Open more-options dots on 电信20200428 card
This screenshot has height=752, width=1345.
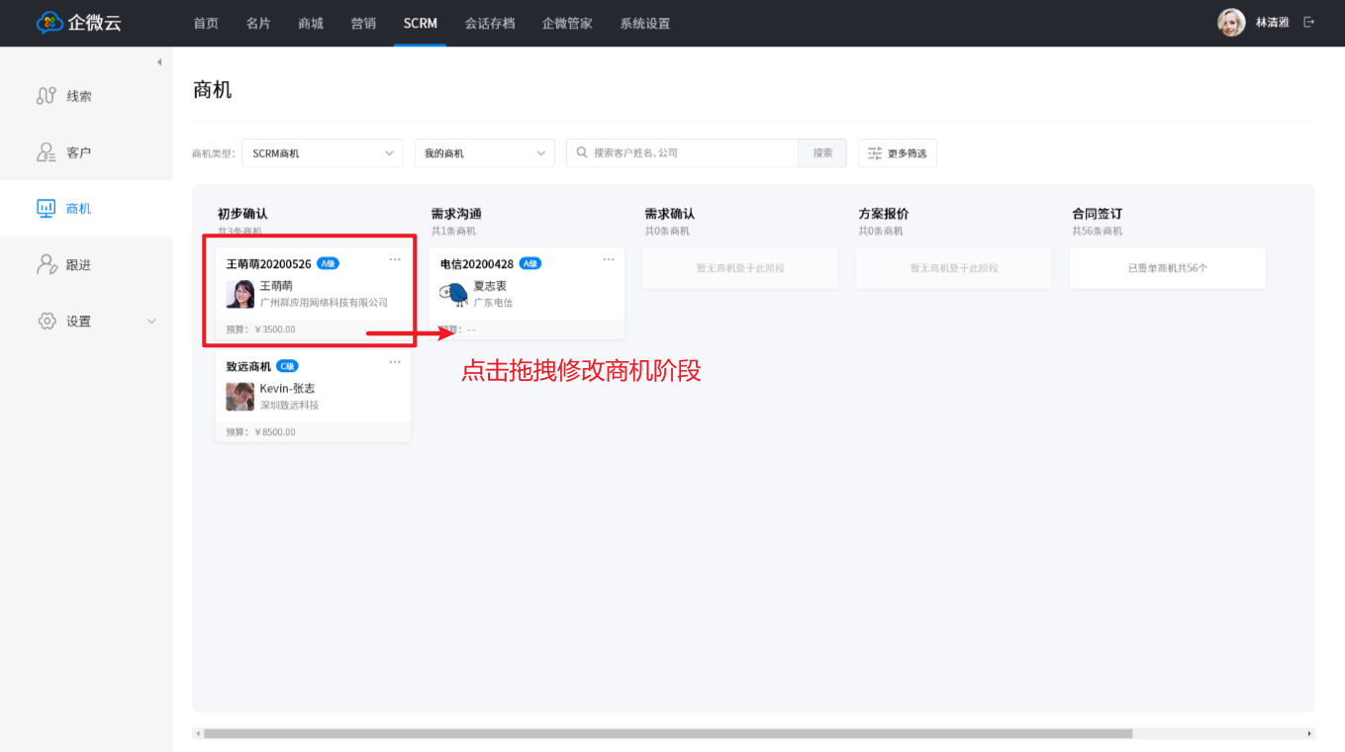609,259
